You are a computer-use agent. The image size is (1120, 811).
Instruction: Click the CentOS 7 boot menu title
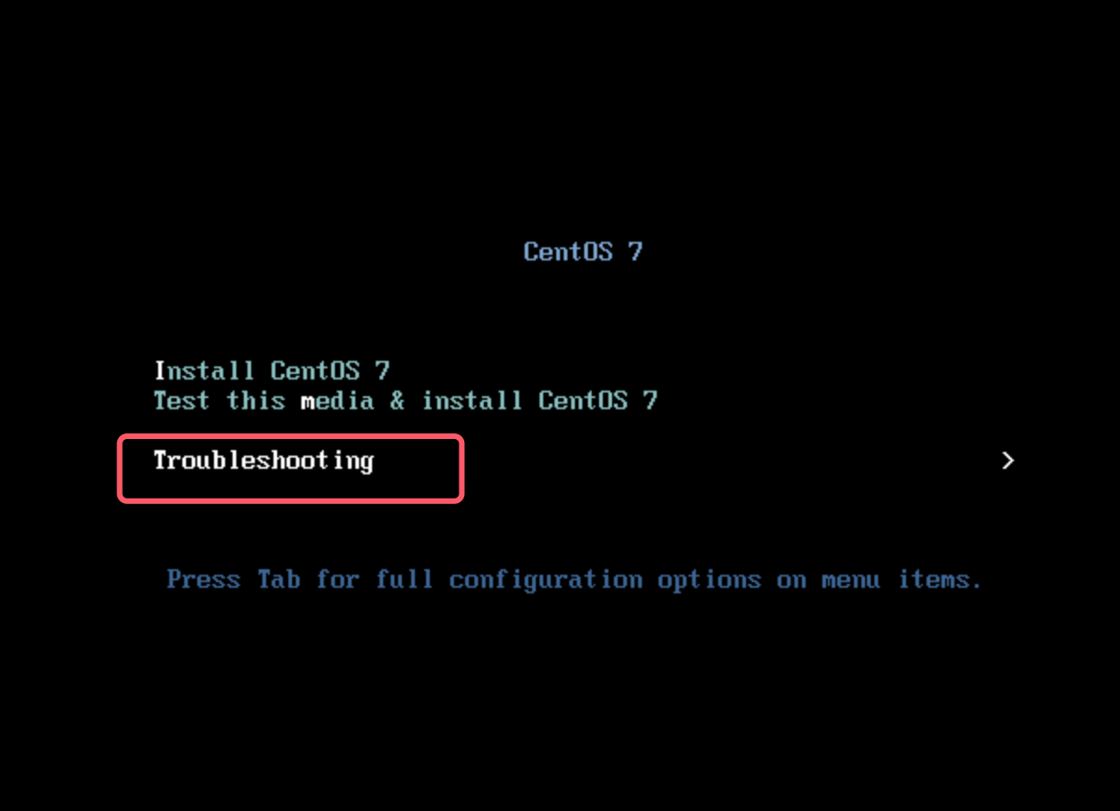click(x=583, y=251)
